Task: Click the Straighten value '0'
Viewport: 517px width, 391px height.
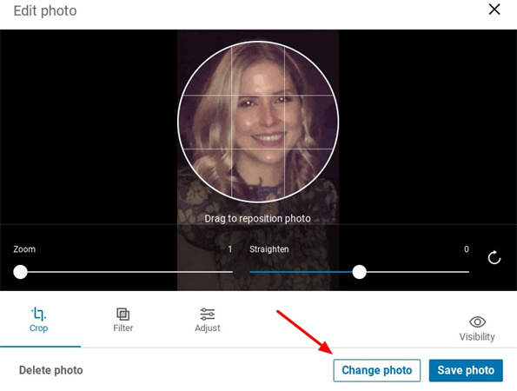Action: coord(467,249)
